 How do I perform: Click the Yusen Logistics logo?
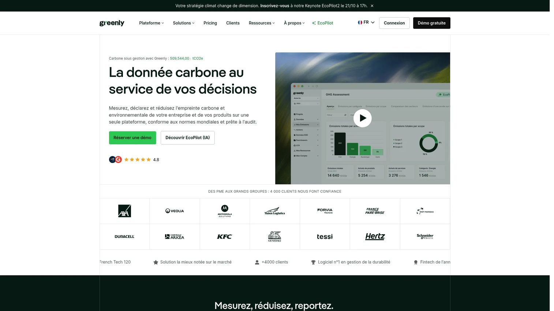275,211
